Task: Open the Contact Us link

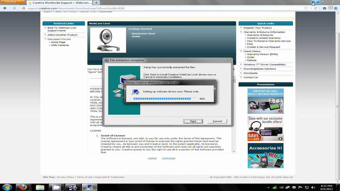Action: (250, 77)
